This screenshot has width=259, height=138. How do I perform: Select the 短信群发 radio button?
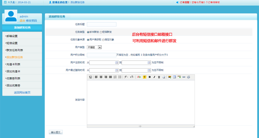[101, 32]
